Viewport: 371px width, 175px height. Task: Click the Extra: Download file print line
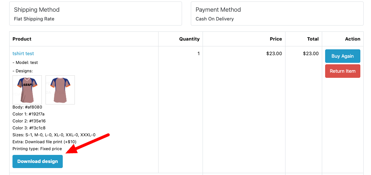(44, 142)
